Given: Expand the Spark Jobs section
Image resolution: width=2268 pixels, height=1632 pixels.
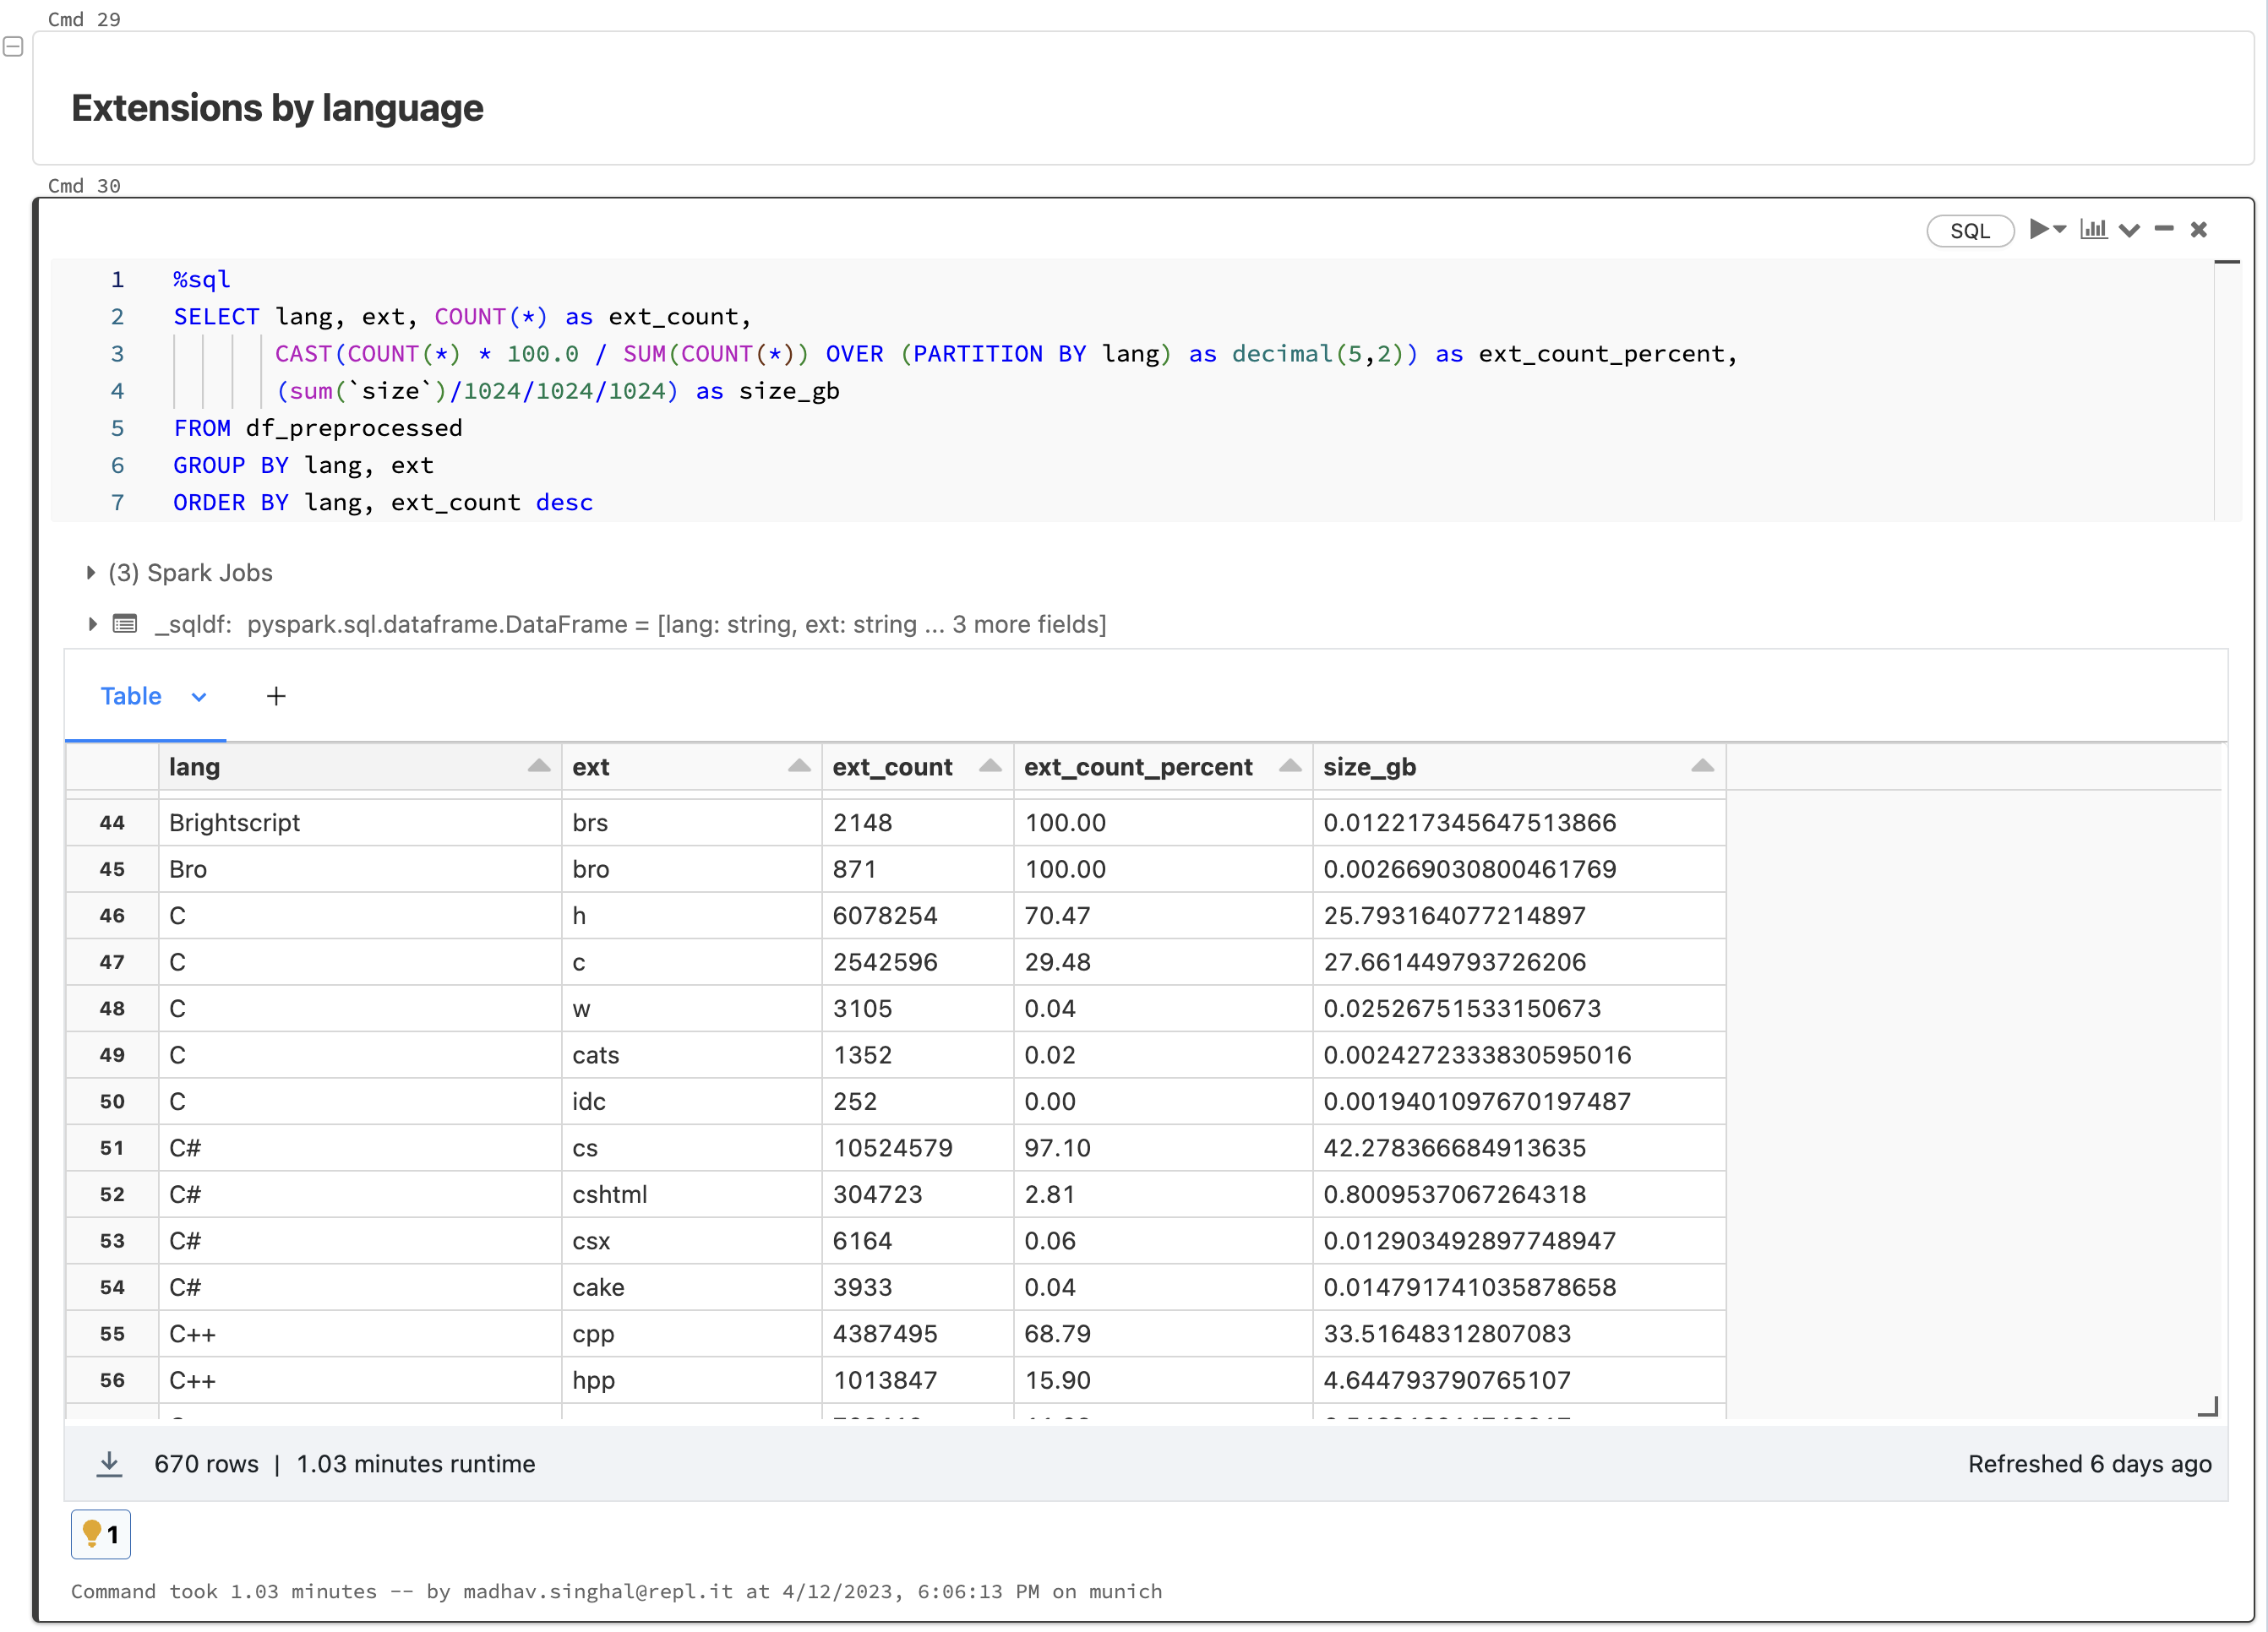Looking at the screenshot, I should tap(81, 572).
